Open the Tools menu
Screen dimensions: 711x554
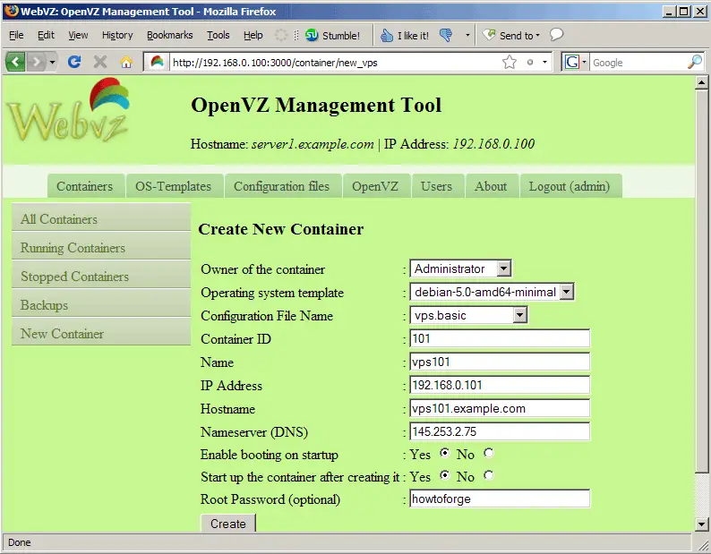click(218, 35)
